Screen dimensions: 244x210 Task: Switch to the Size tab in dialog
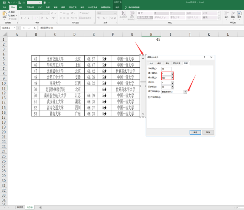(x=151, y=64)
